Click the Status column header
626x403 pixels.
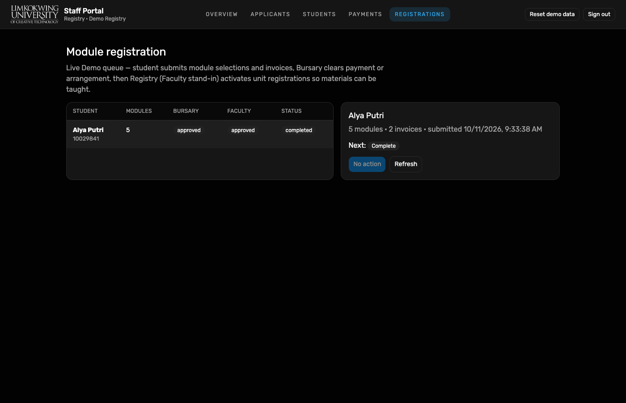pyautogui.click(x=292, y=111)
